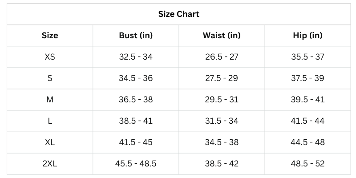Click the XS bust value 32.5 - 34

(x=136, y=57)
